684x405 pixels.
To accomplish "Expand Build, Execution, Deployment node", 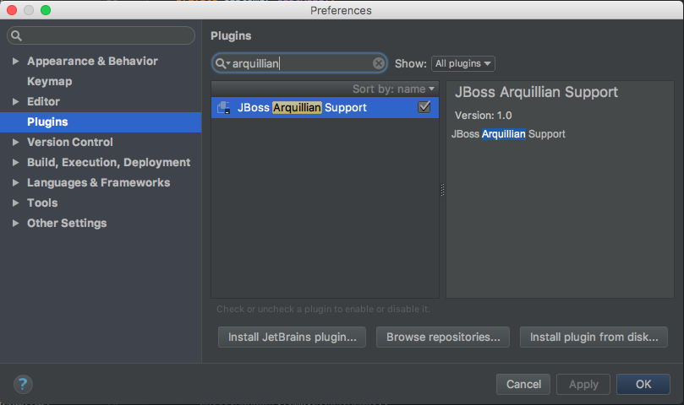I will (x=16, y=162).
